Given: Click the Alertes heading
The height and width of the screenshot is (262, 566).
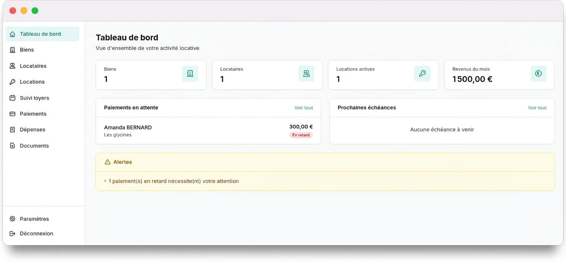Looking at the screenshot, I should tap(123, 162).
